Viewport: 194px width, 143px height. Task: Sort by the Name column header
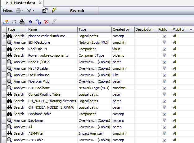(52, 29)
